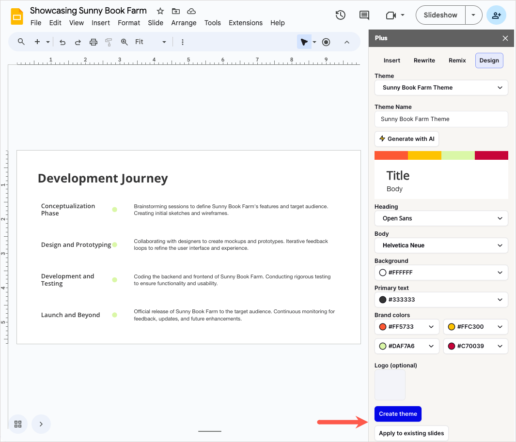Open the Slideshow options dropdown arrow
The height and width of the screenshot is (442, 516).
coord(473,15)
